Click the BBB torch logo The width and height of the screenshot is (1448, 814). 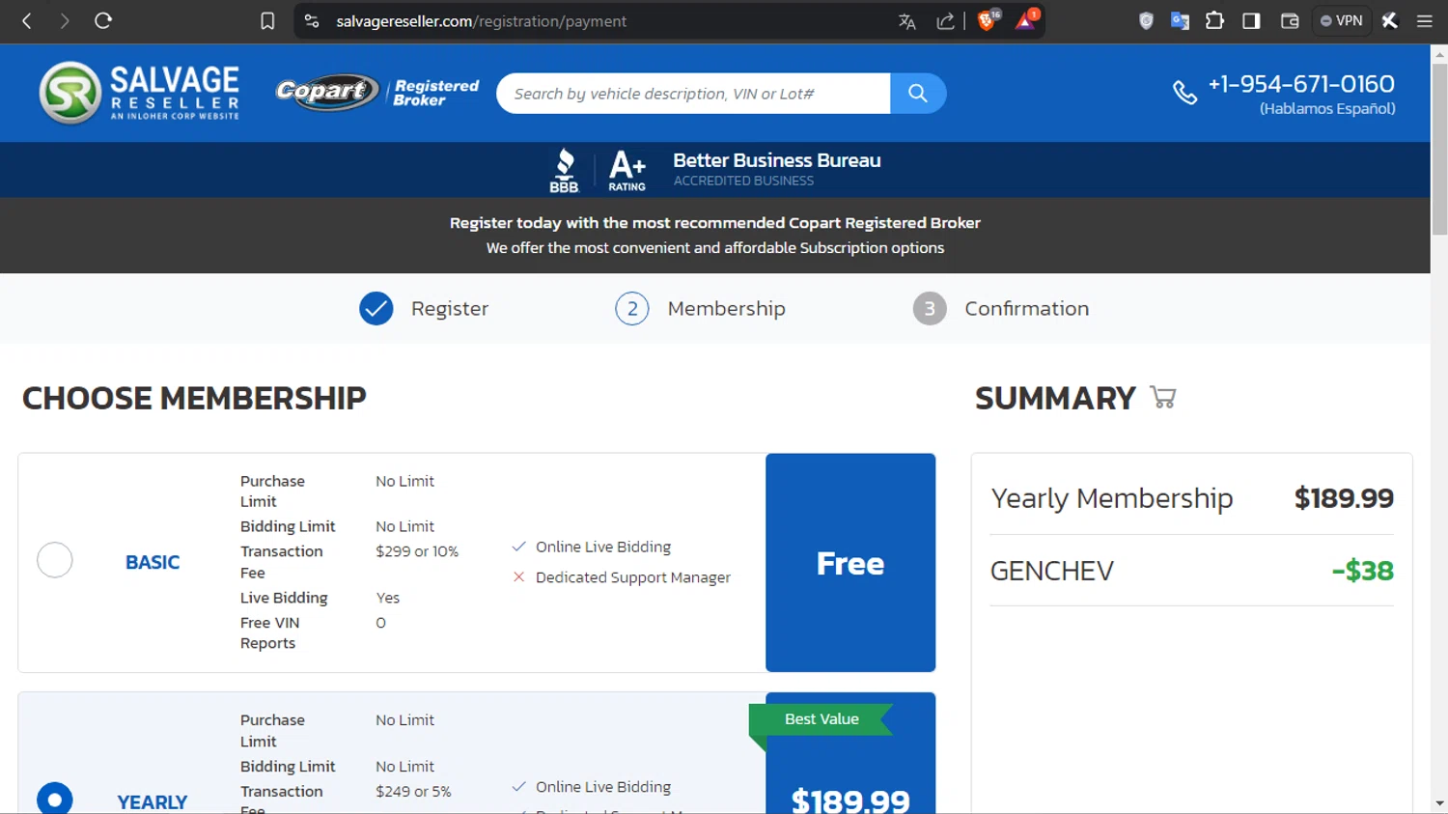click(x=565, y=171)
